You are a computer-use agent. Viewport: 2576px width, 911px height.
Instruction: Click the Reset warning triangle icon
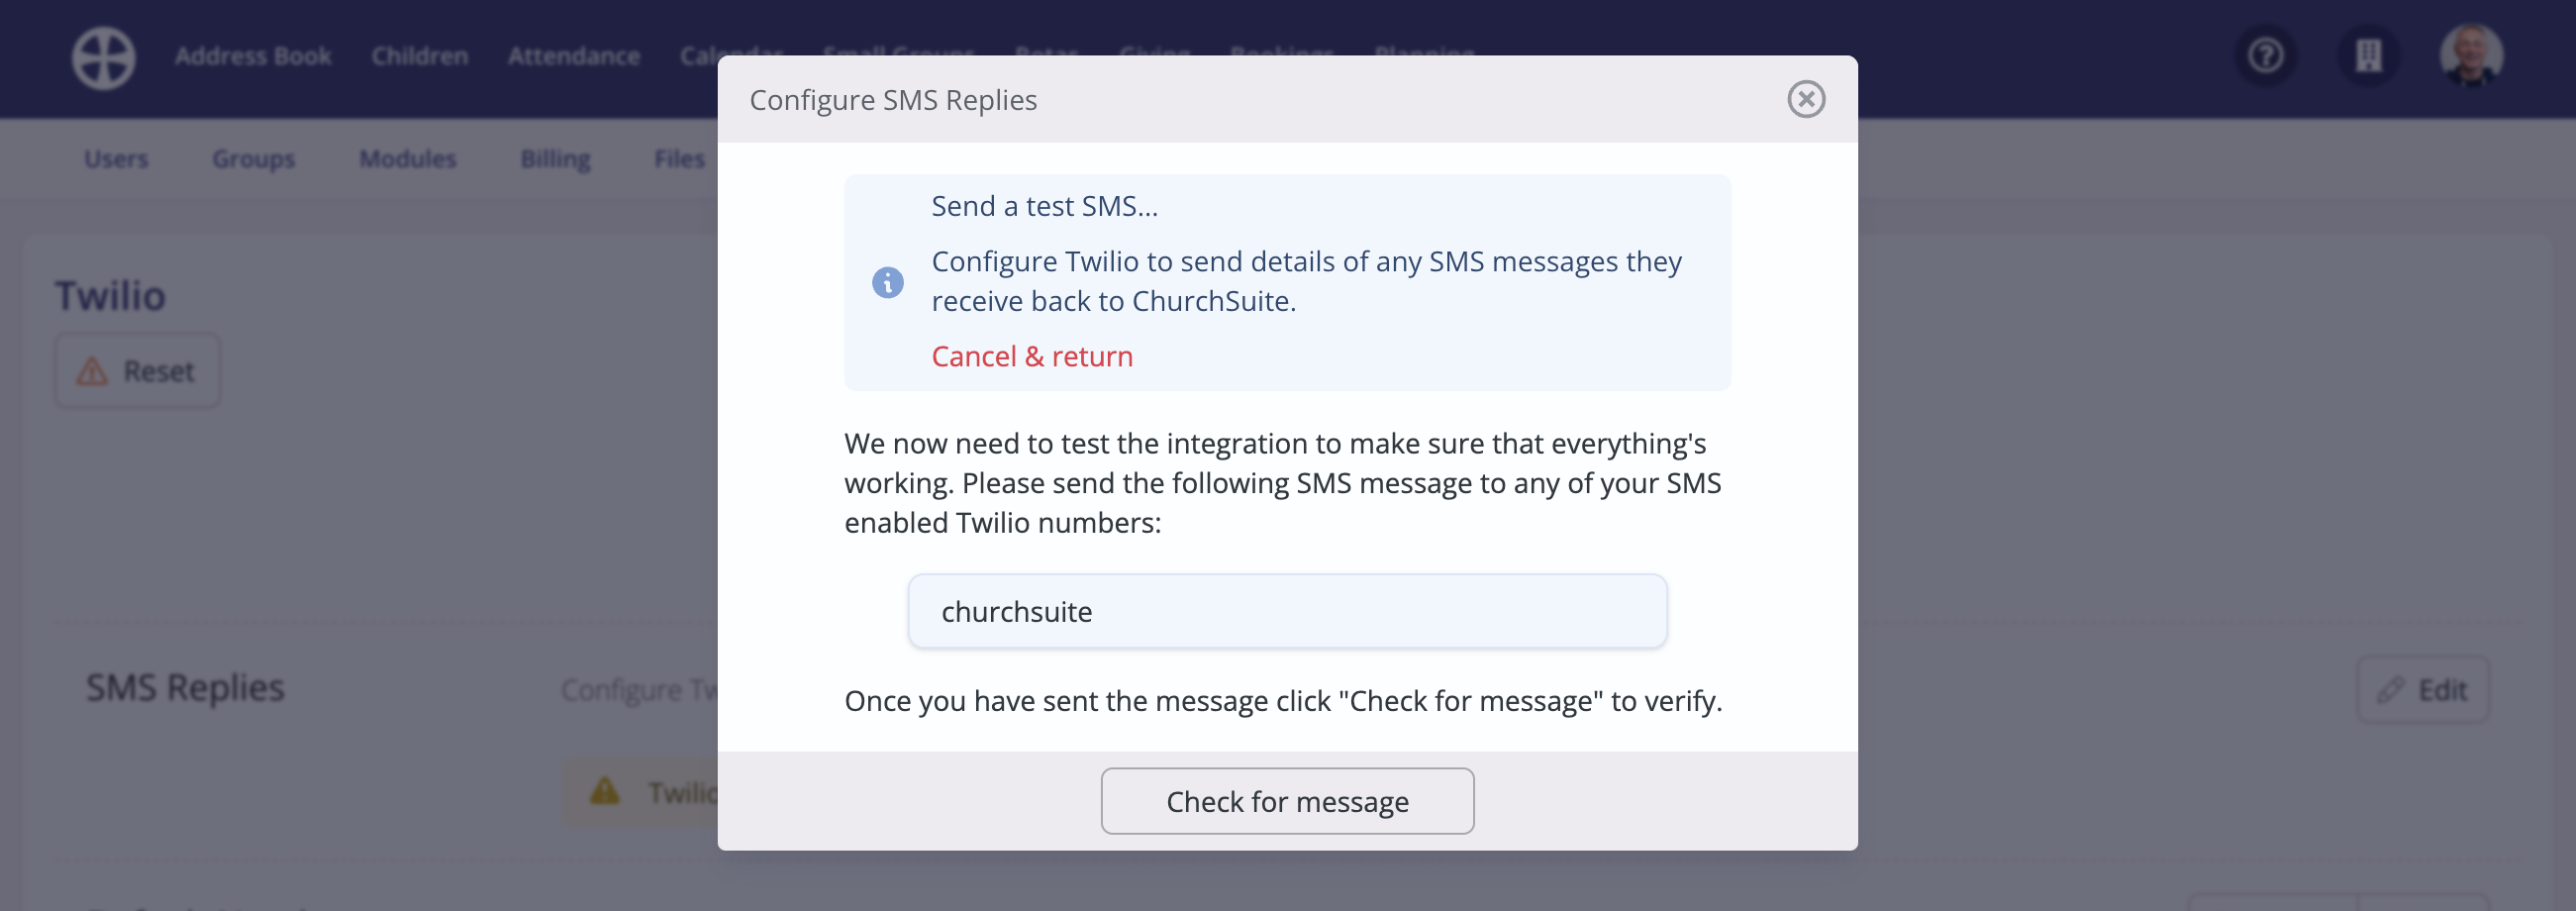point(92,371)
